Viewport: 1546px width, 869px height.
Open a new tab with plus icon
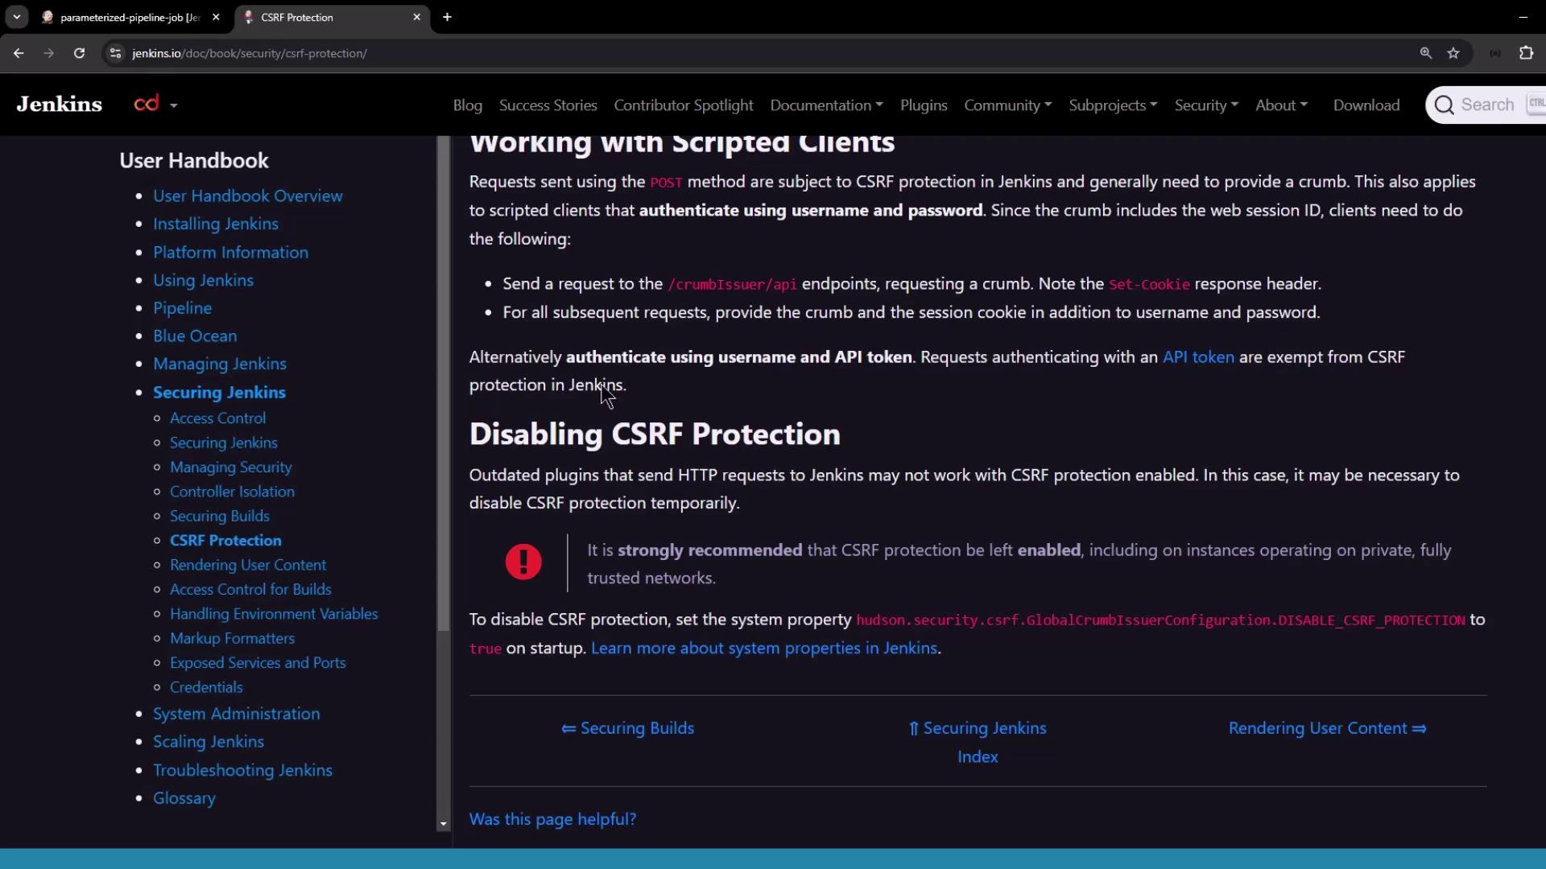coord(447,17)
